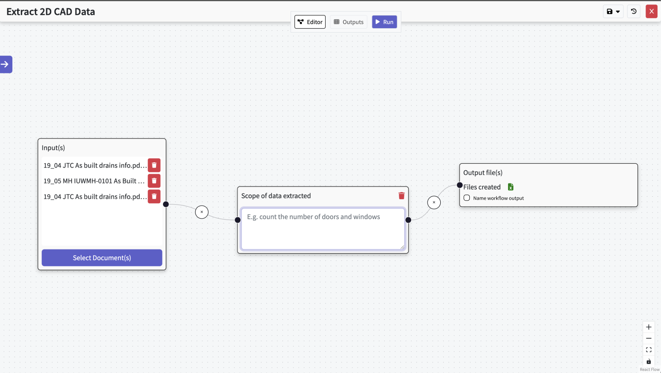Run the workflow
The height and width of the screenshot is (373, 661).
384,22
